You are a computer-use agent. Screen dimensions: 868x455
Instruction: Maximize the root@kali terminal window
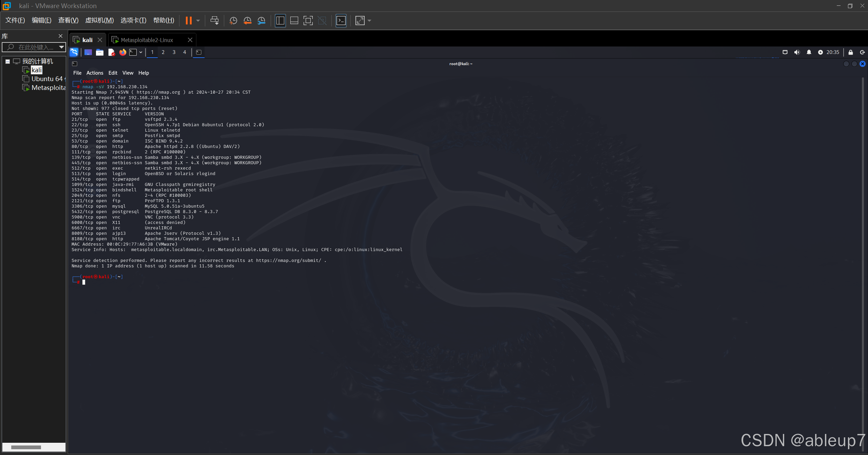coord(854,64)
